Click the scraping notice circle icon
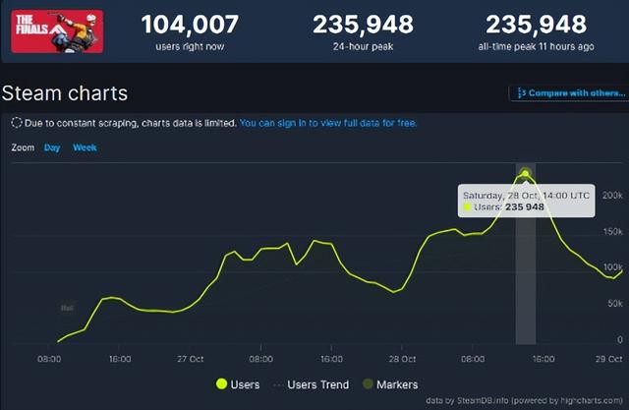This screenshot has width=629, height=410. coord(17,123)
